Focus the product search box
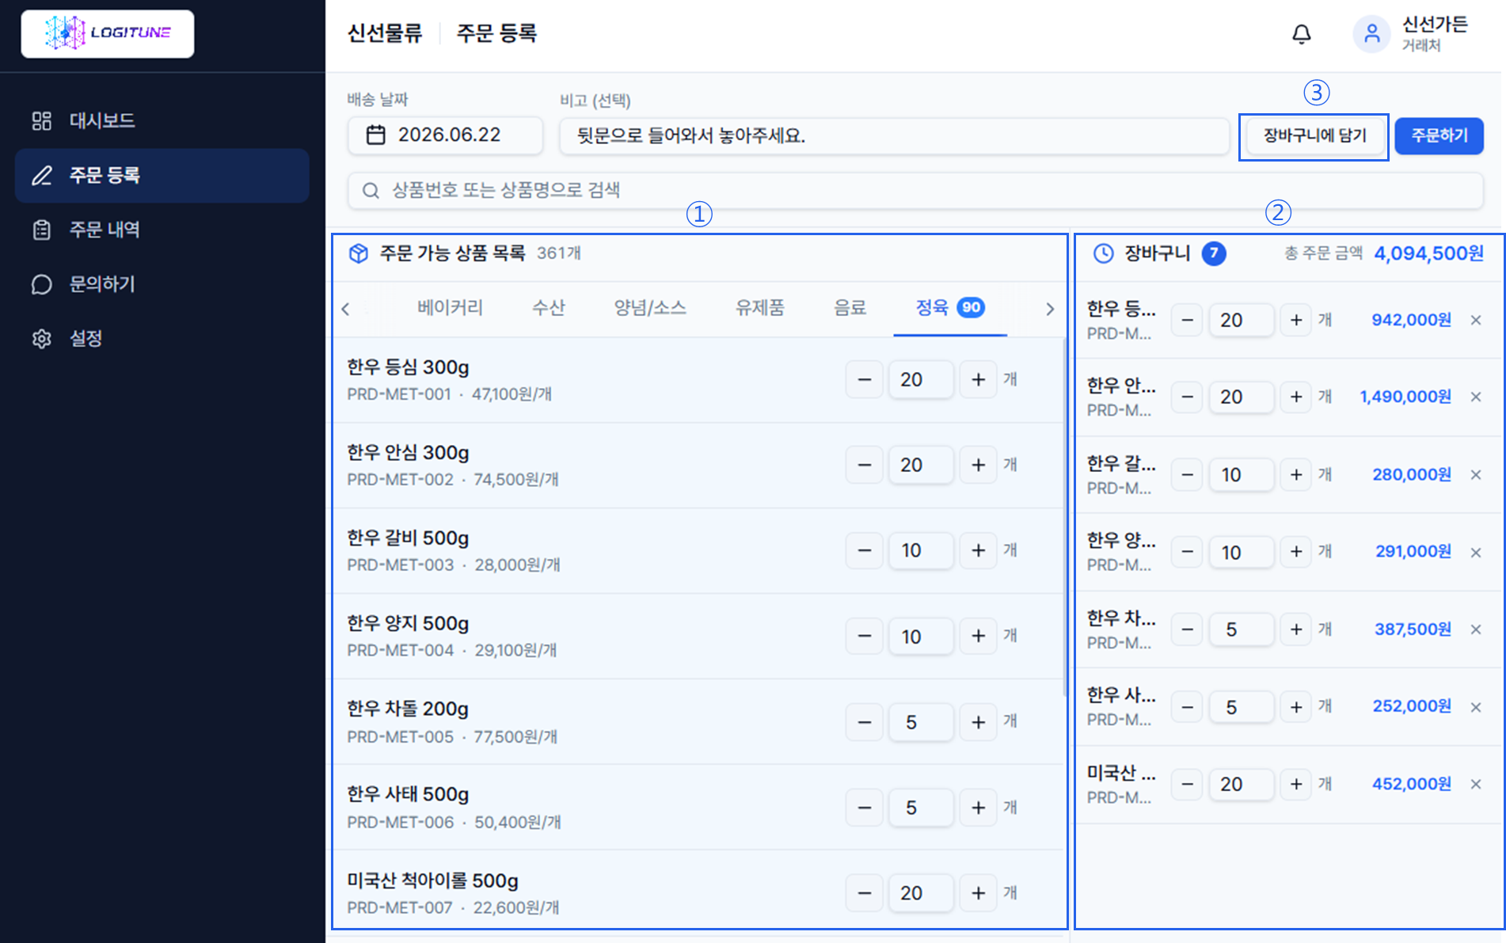 click(x=915, y=191)
